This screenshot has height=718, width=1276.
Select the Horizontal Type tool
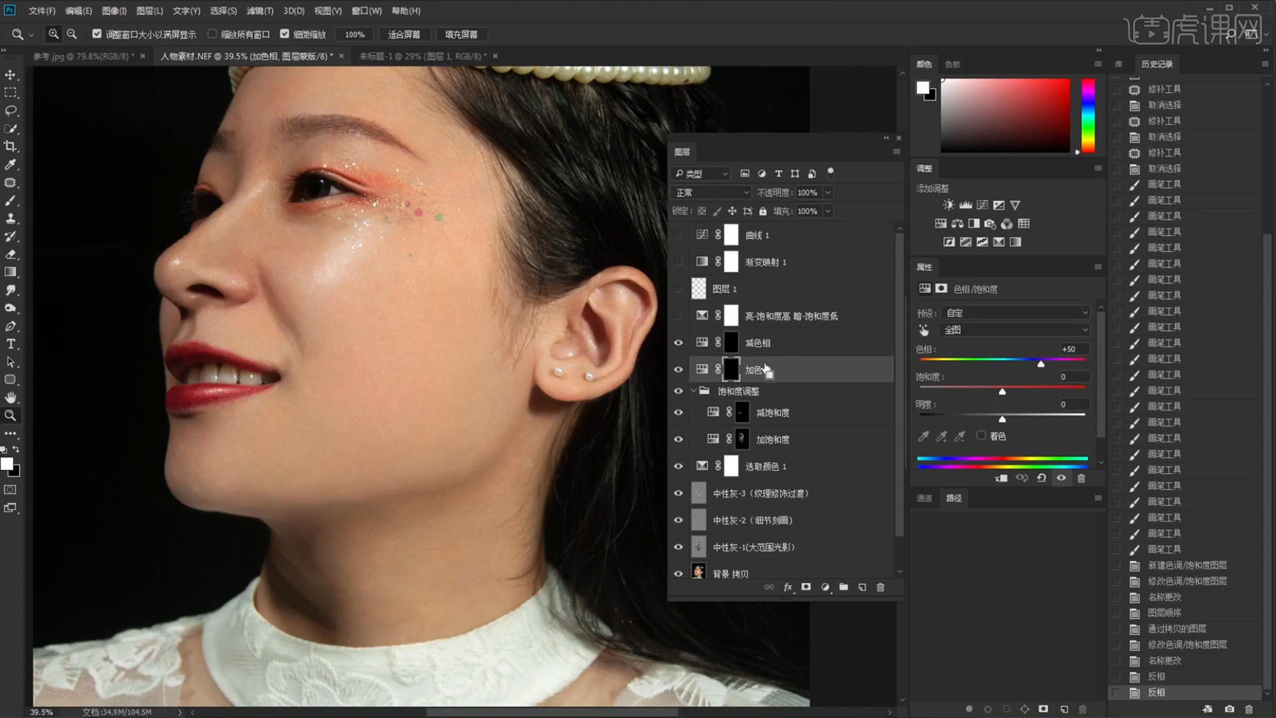(11, 344)
